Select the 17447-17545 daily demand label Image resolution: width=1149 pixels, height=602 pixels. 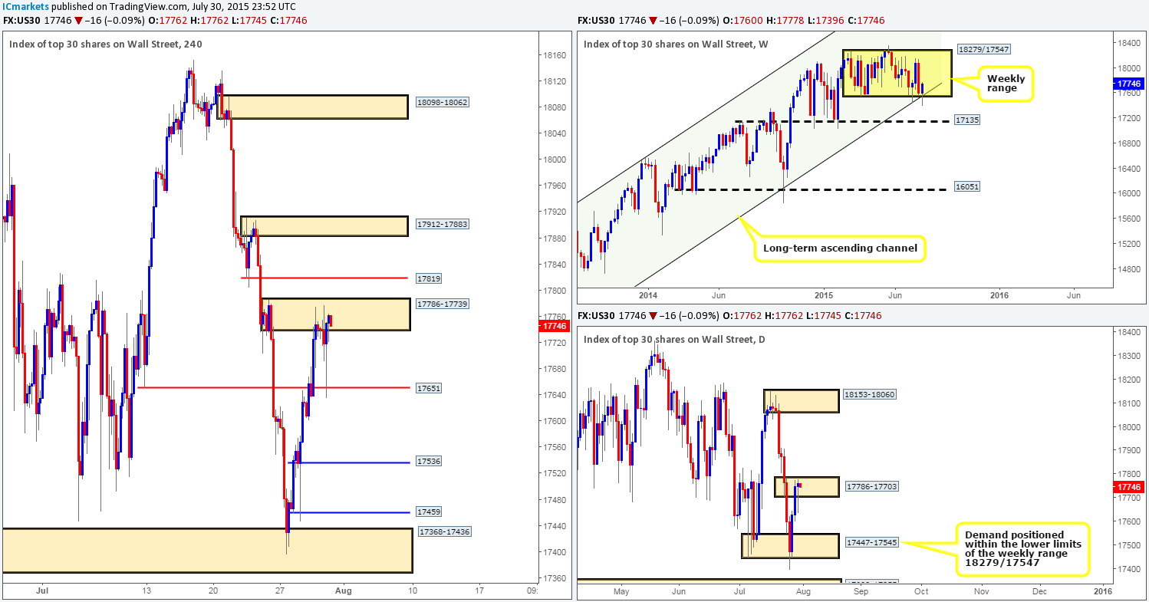click(871, 542)
